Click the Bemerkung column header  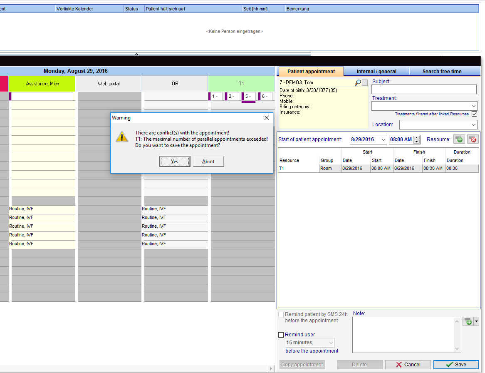(x=382, y=9)
